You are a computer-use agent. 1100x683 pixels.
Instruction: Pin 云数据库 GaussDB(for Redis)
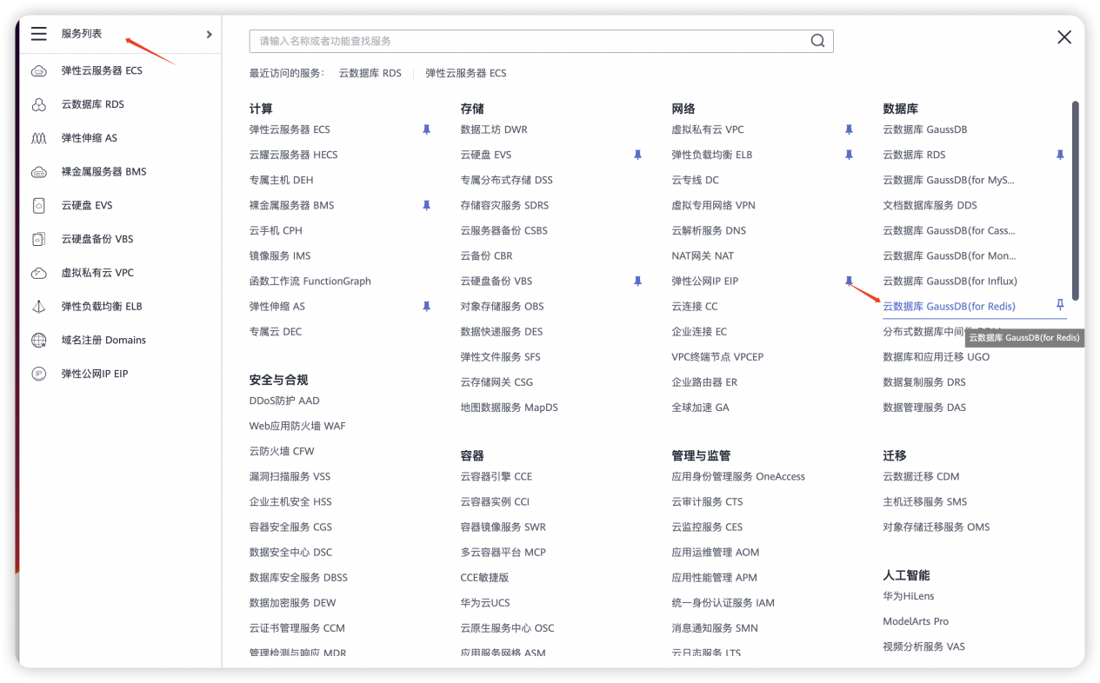tap(1060, 305)
